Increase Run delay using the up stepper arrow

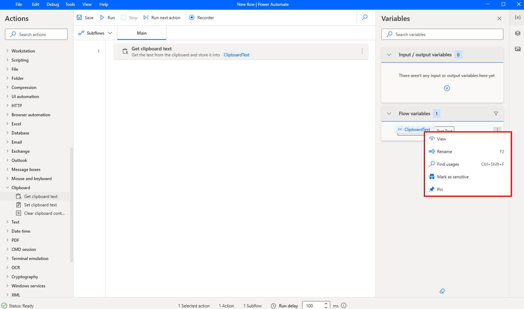326,304
